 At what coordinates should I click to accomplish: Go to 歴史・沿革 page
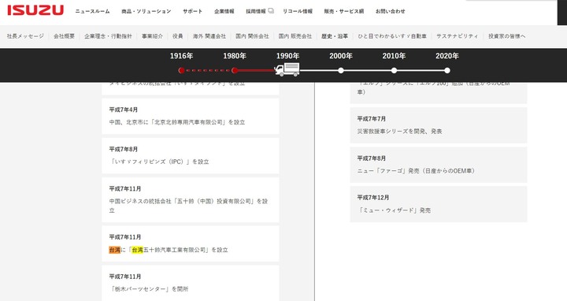[x=335, y=36]
